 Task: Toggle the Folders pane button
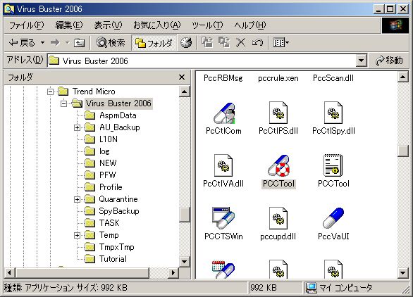click(154, 43)
